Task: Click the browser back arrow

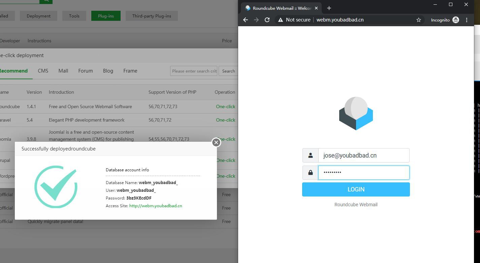Action: 246,20
